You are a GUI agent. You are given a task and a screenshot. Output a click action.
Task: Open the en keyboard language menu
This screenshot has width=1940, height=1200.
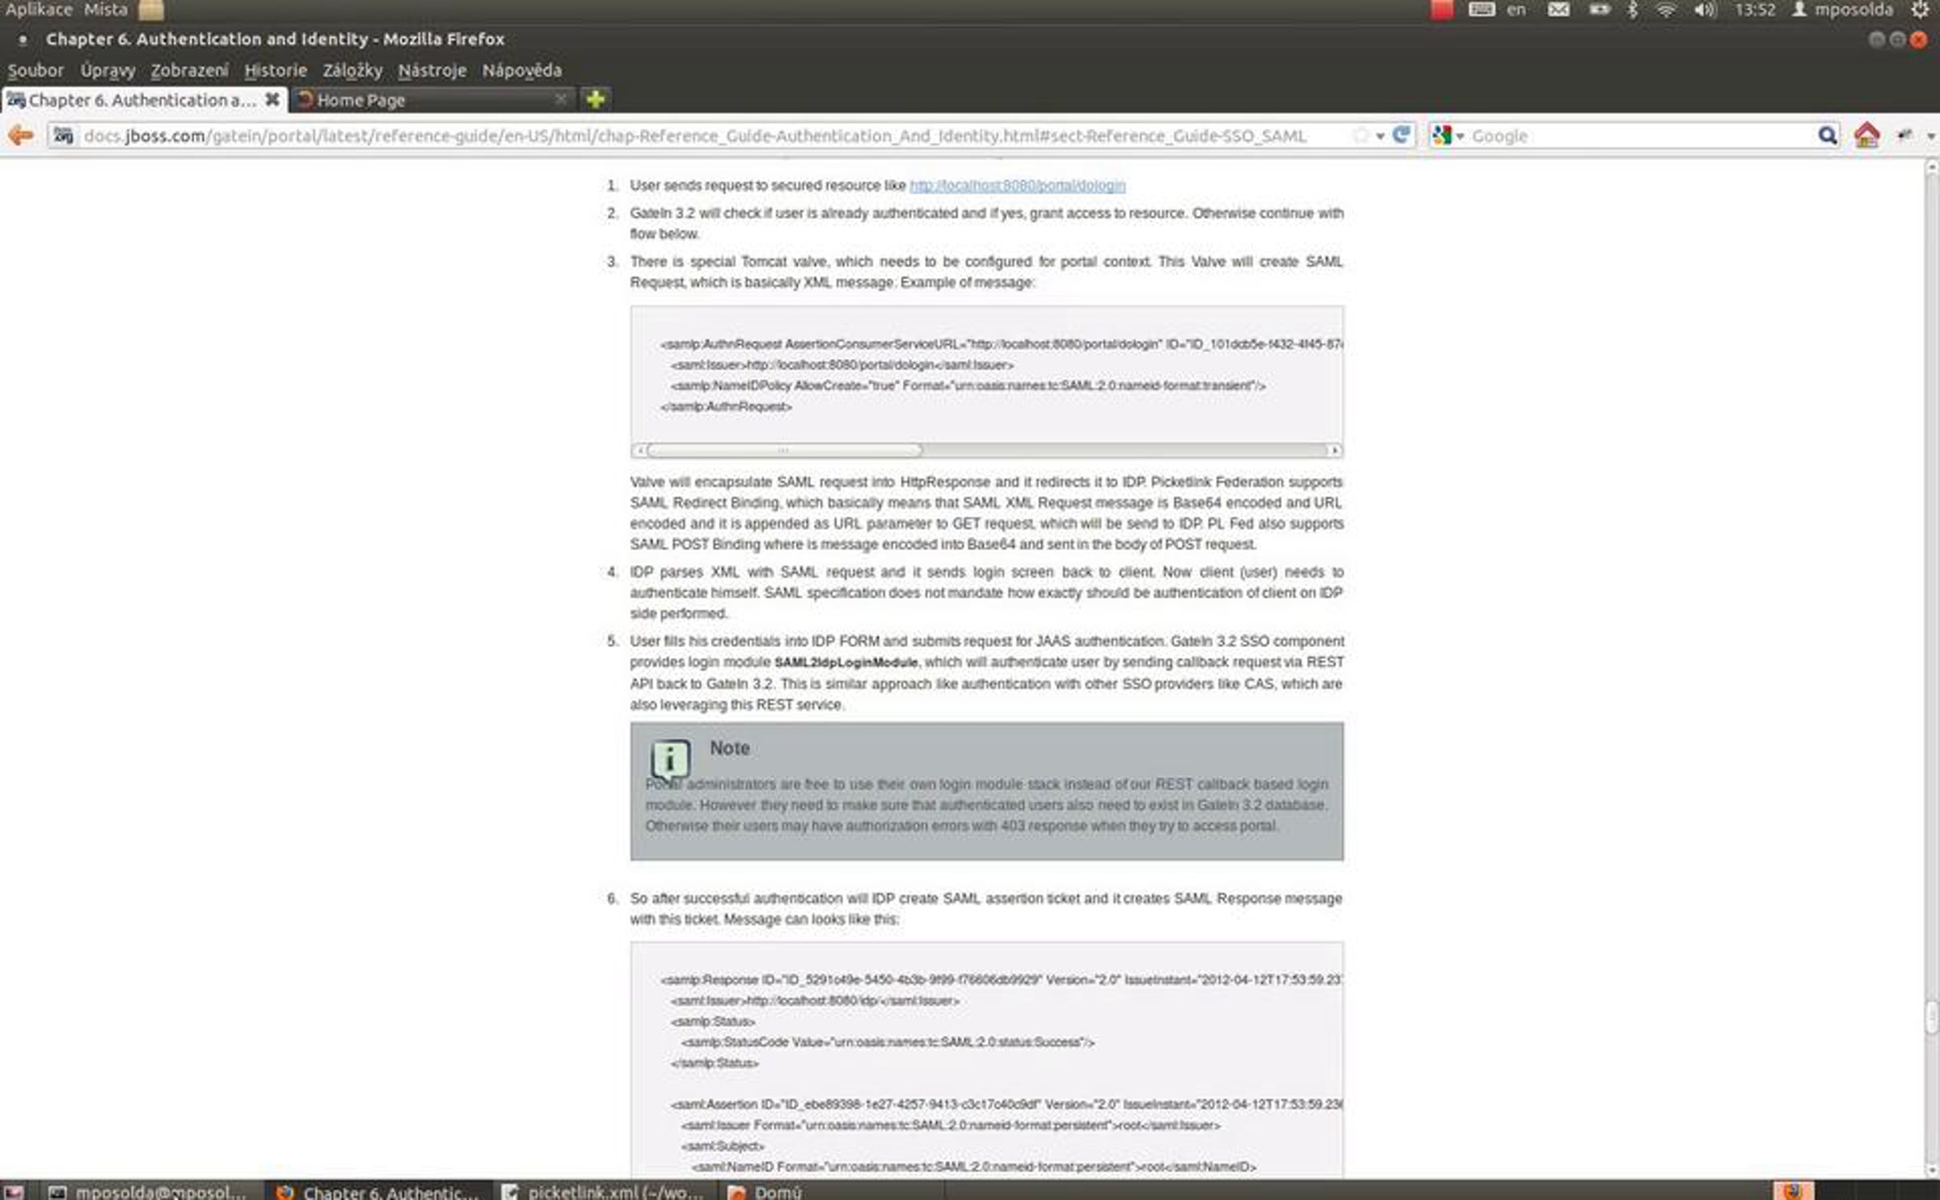click(x=1516, y=10)
